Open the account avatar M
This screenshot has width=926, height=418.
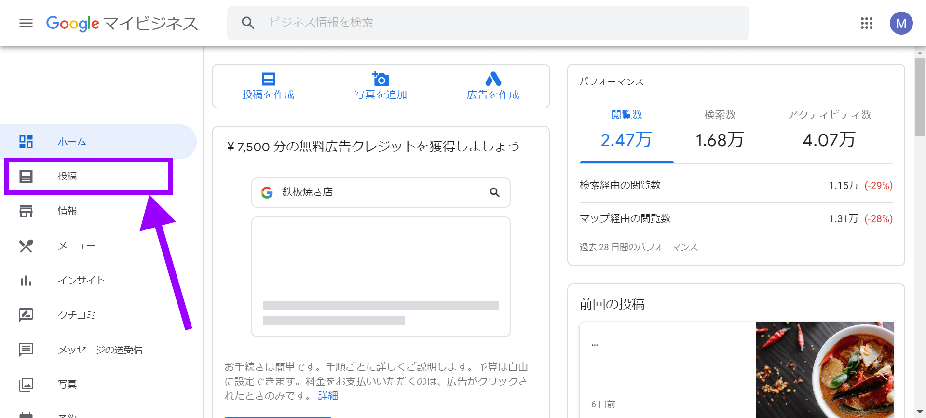pyautogui.click(x=900, y=23)
